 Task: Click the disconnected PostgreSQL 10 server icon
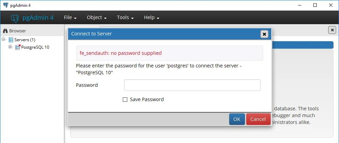tap(18, 47)
